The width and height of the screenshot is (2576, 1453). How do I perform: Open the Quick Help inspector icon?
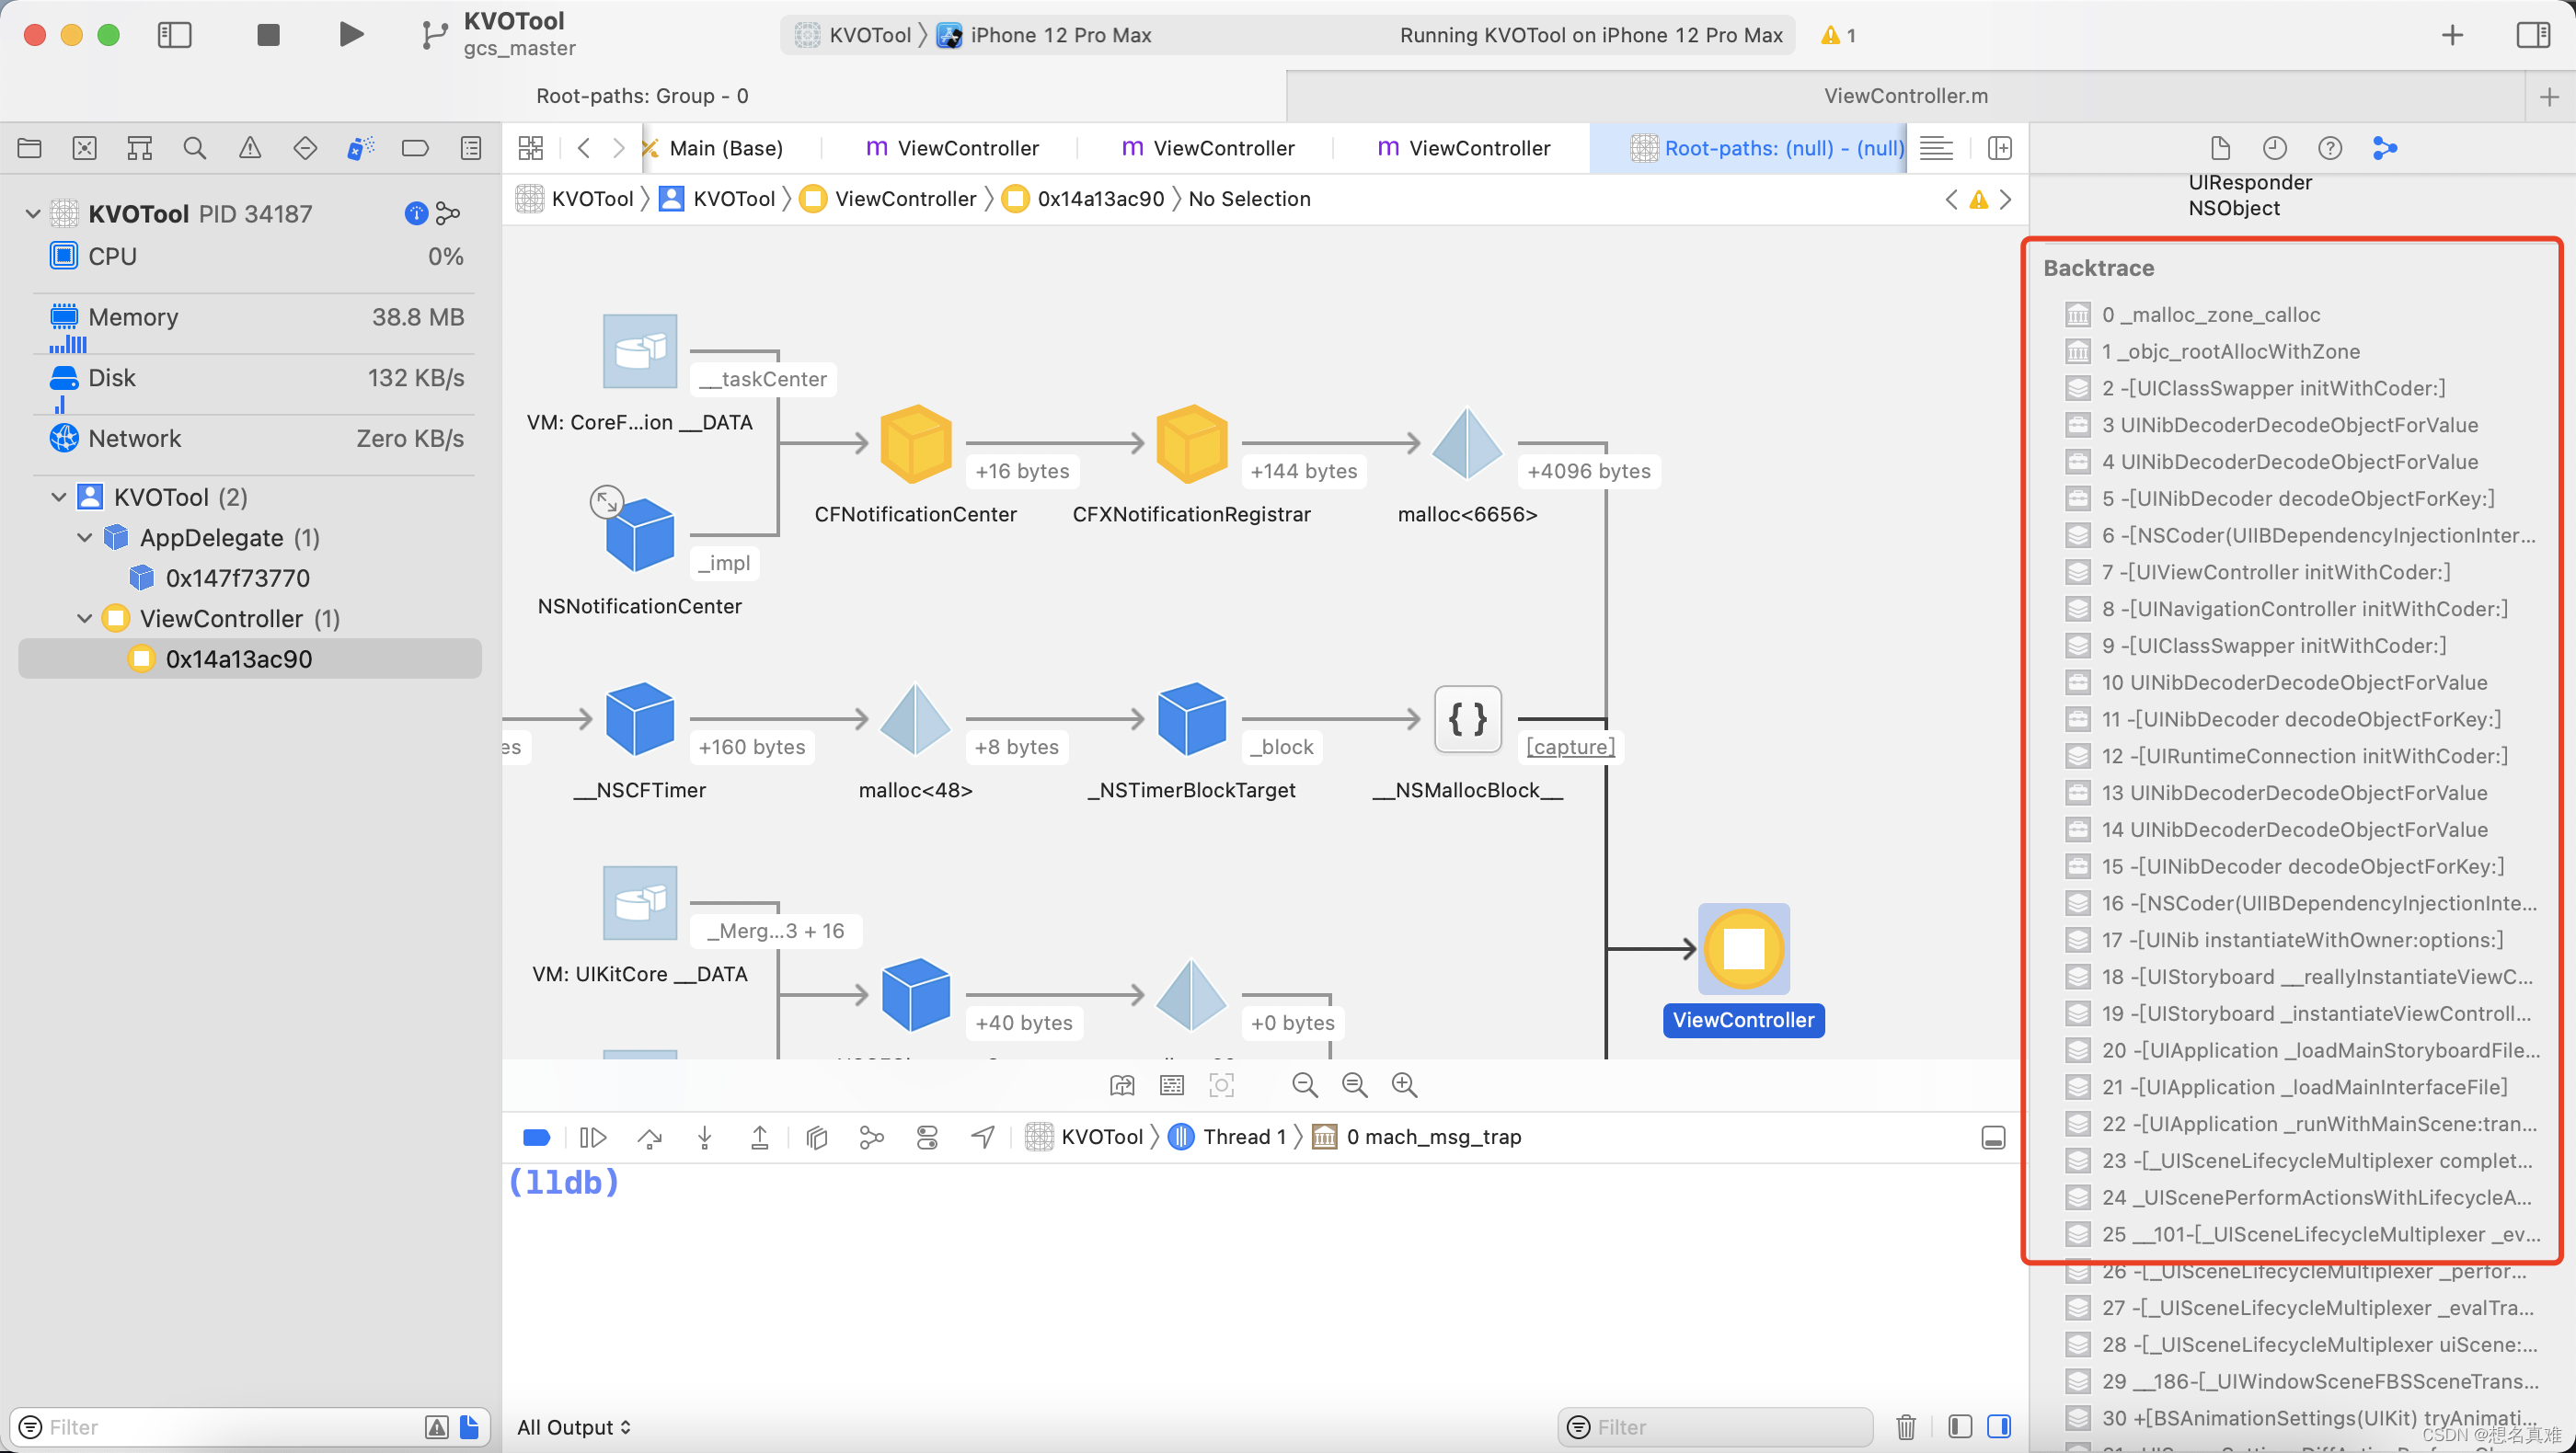point(2330,149)
